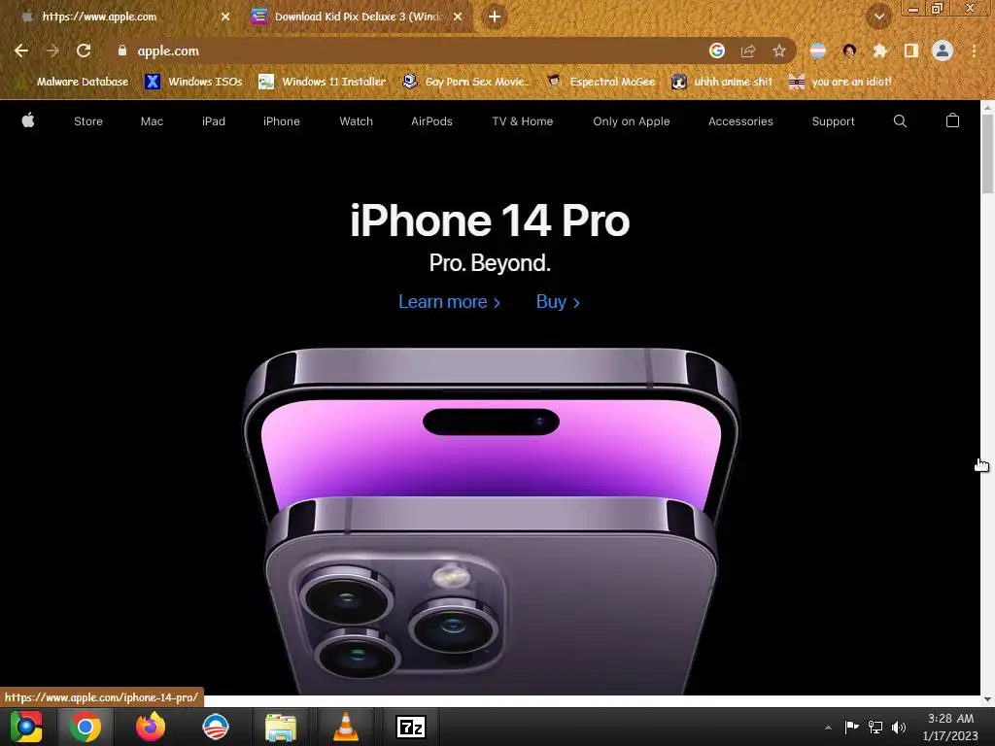Screen dimensions: 995x746
Task: Close the Kid Pix Deluxe 3 tab
Action: [458, 17]
